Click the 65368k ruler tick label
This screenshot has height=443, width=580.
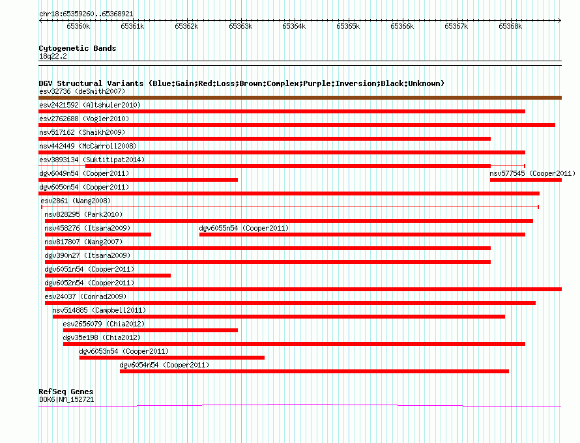point(510,26)
